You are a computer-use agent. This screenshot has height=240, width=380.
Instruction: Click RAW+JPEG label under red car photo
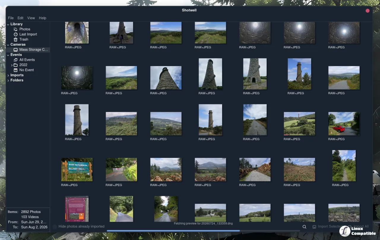pos(336,139)
